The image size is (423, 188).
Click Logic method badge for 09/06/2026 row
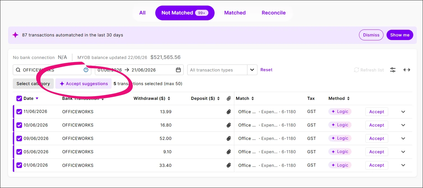click(340, 138)
